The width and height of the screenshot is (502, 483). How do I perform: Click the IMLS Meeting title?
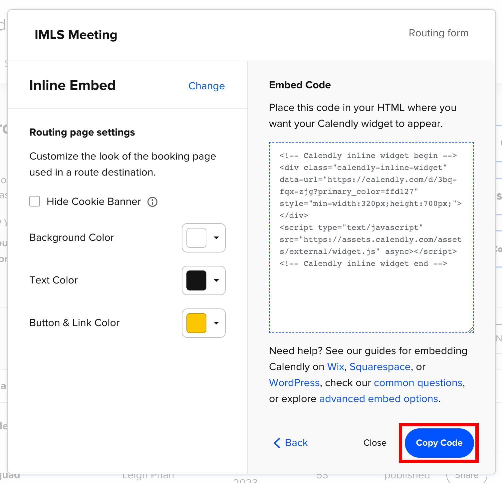(76, 35)
